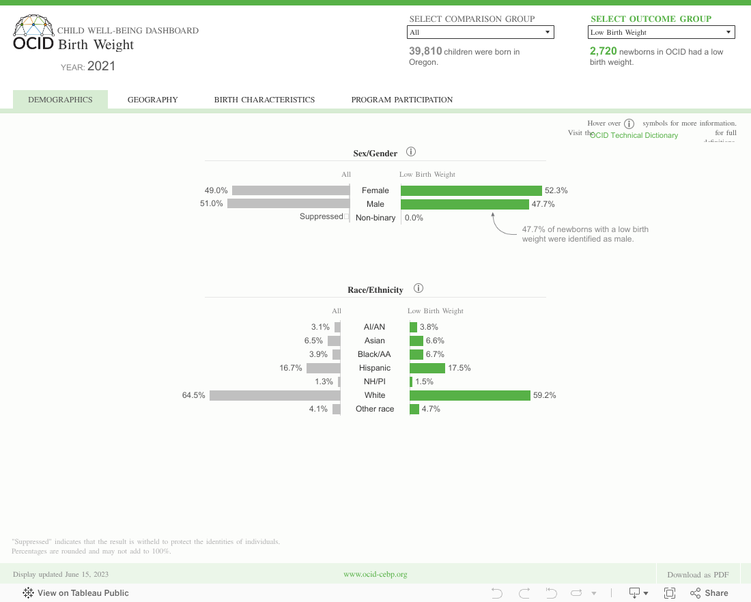Click the '52.3%' Female value label
Viewport: 751px width, 602px height.
click(556, 190)
